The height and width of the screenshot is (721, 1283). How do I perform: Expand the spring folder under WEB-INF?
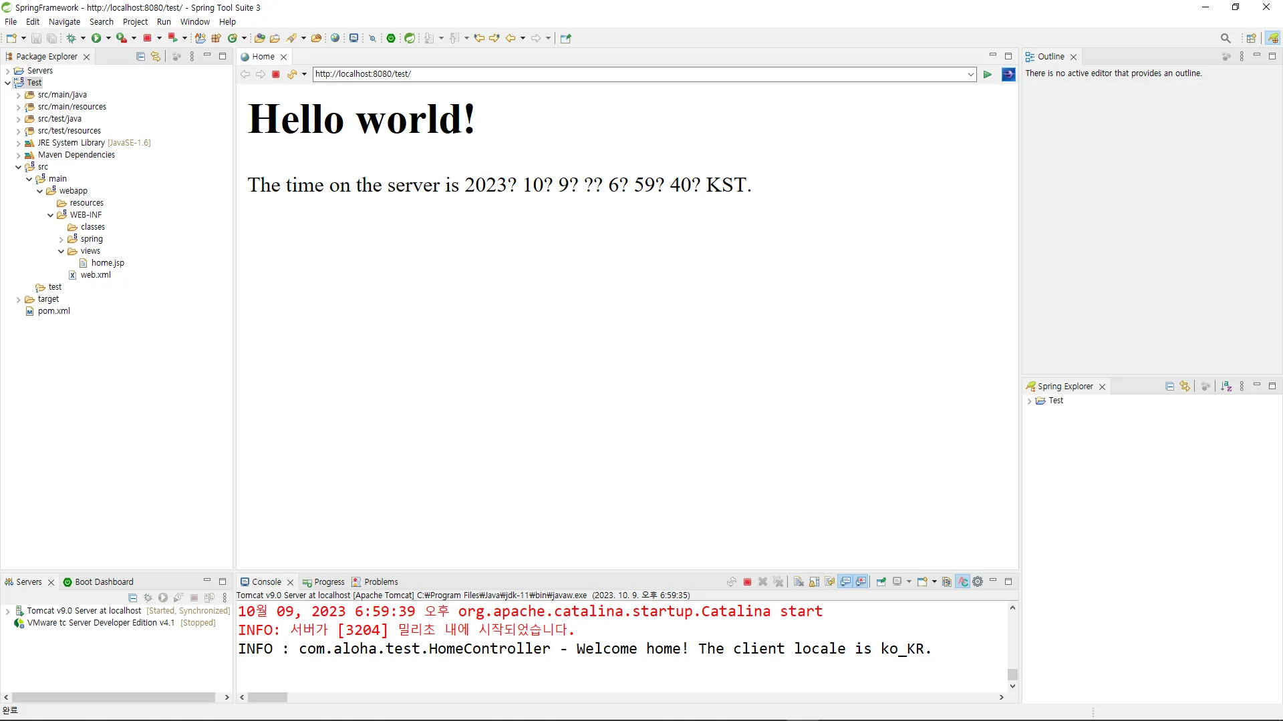(61, 239)
